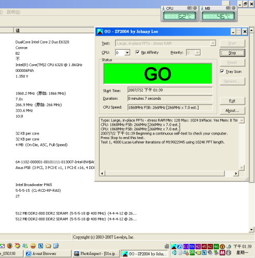The width and height of the screenshot is (255, 258).
Task: Open the MSN Messenger quick launch icon
Action: click(x=25, y=246)
